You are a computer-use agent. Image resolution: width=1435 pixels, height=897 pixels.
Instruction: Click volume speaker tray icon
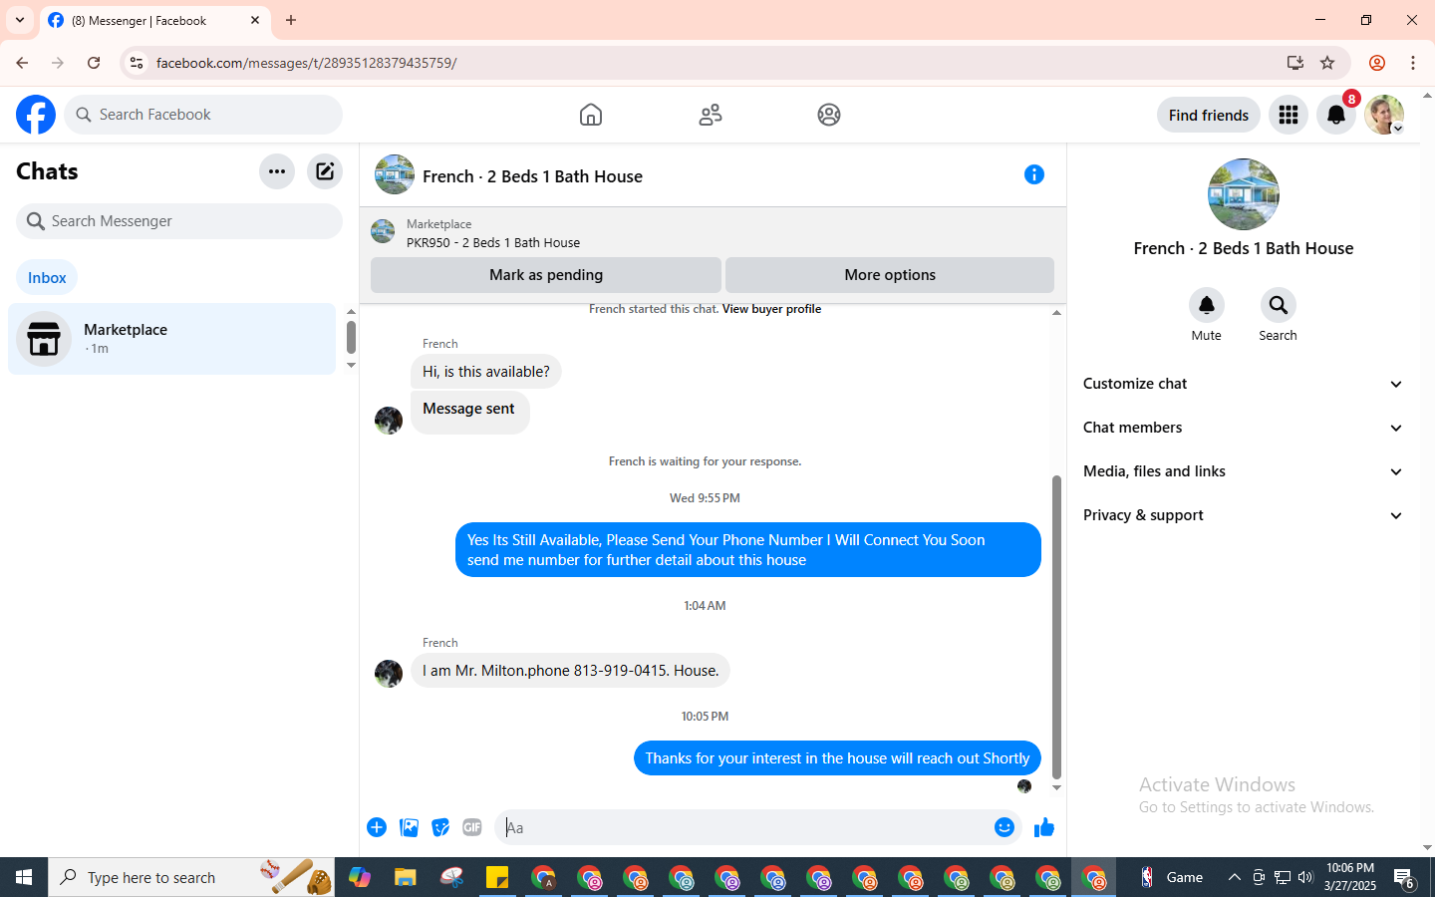(1305, 877)
